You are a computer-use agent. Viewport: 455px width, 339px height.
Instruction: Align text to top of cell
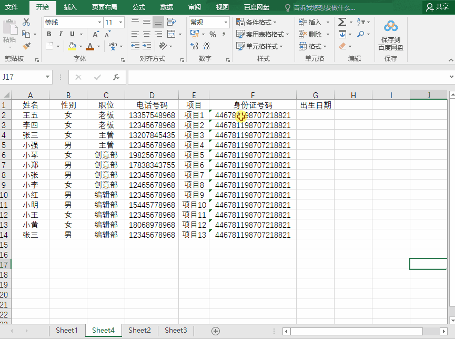[135, 22]
